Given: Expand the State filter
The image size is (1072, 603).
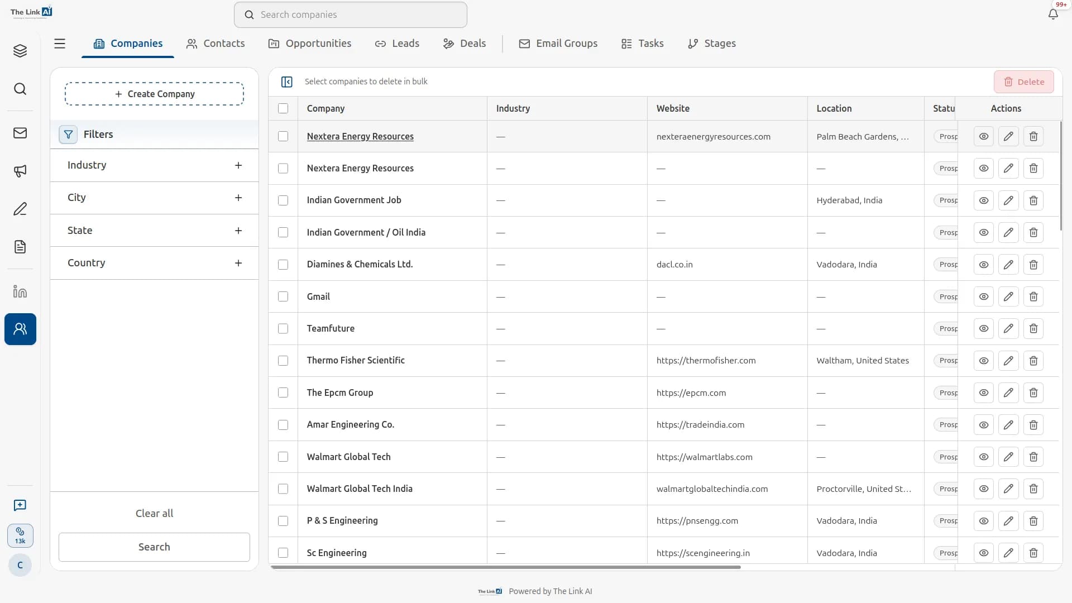Looking at the screenshot, I should point(155,231).
